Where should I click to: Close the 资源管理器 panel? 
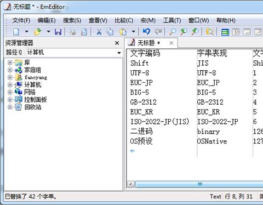tap(117, 43)
